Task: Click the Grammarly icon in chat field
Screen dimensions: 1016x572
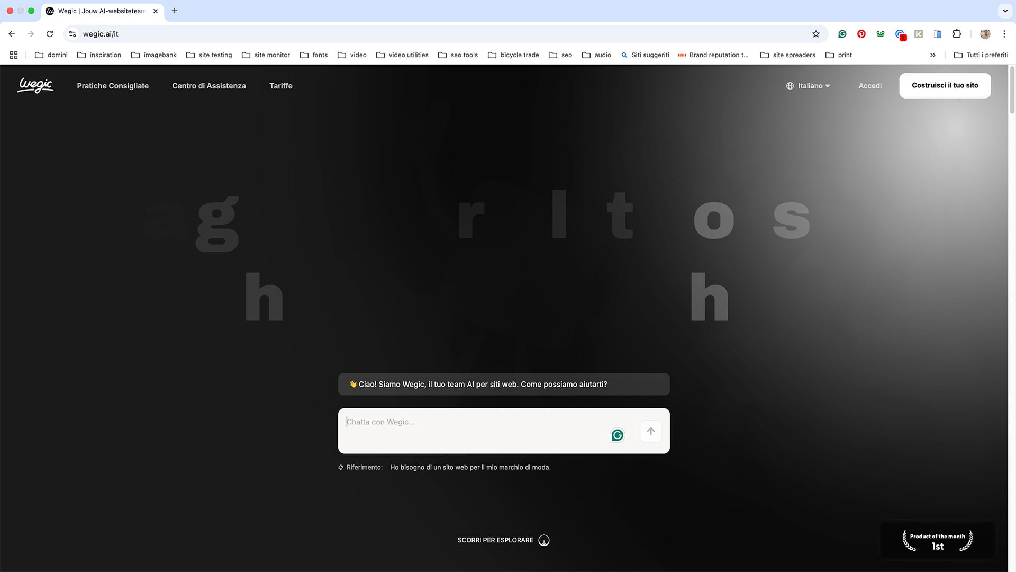Action: pyautogui.click(x=617, y=435)
